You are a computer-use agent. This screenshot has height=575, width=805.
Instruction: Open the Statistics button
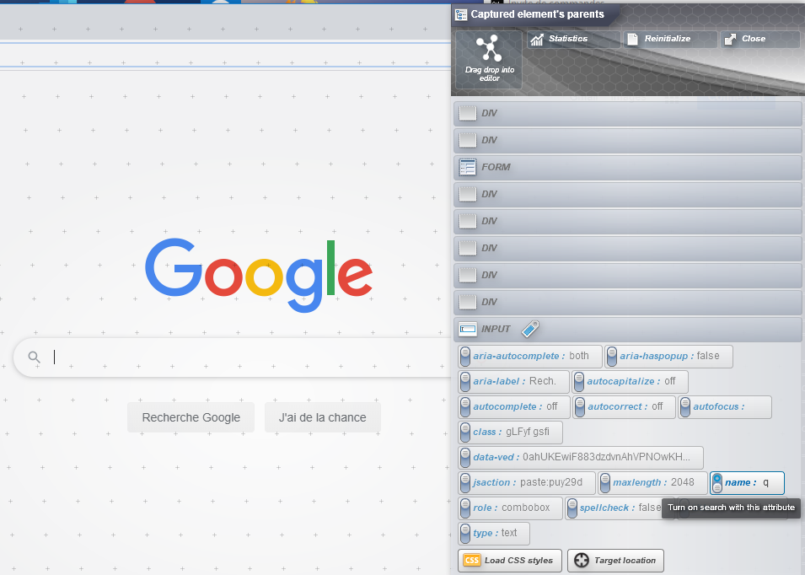coord(573,39)
